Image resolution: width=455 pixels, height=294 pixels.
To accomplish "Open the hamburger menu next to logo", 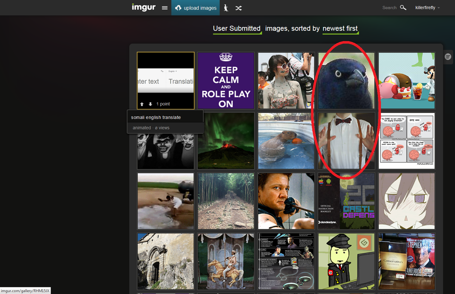I will (165, 8).
